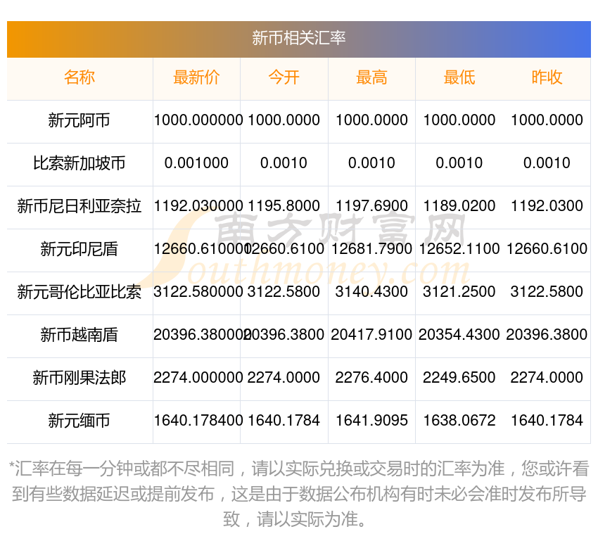Click the low value 12652.1100
This screenshot has height=541, width=598.
459,249
